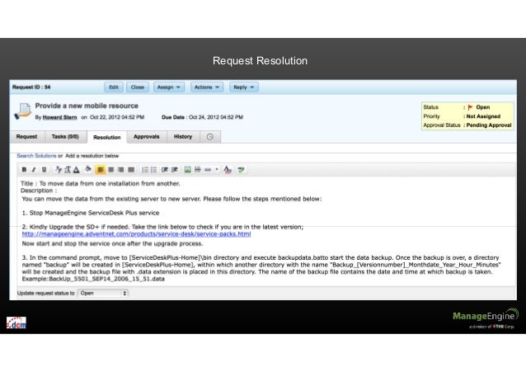526x372 pixels.
Task: Insert a bulleted list
Action: pos(153,170)
